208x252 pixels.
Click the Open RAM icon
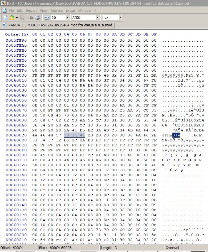click(31, 18)
